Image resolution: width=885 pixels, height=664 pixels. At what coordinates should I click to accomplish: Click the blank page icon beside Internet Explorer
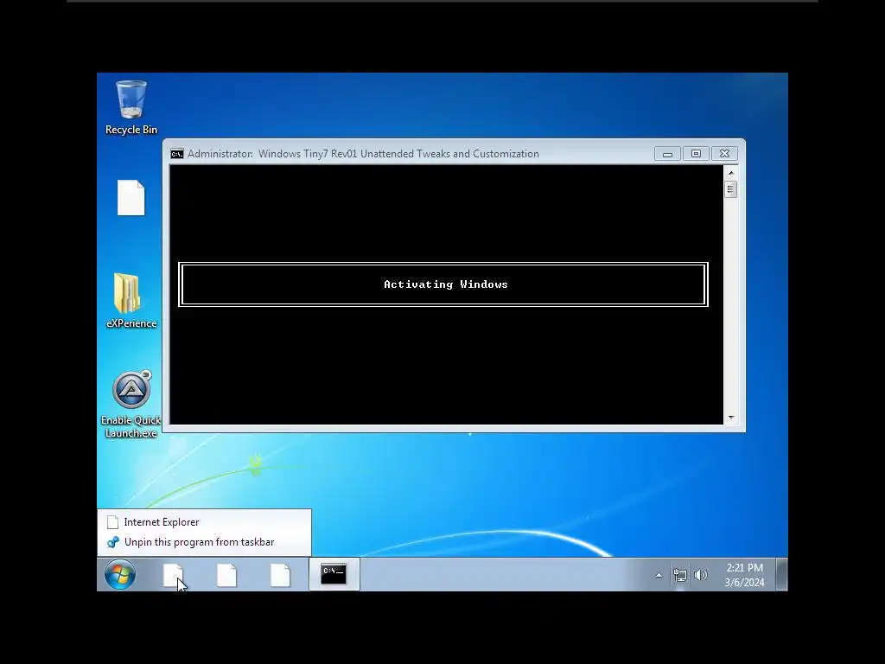coord(113,522)
